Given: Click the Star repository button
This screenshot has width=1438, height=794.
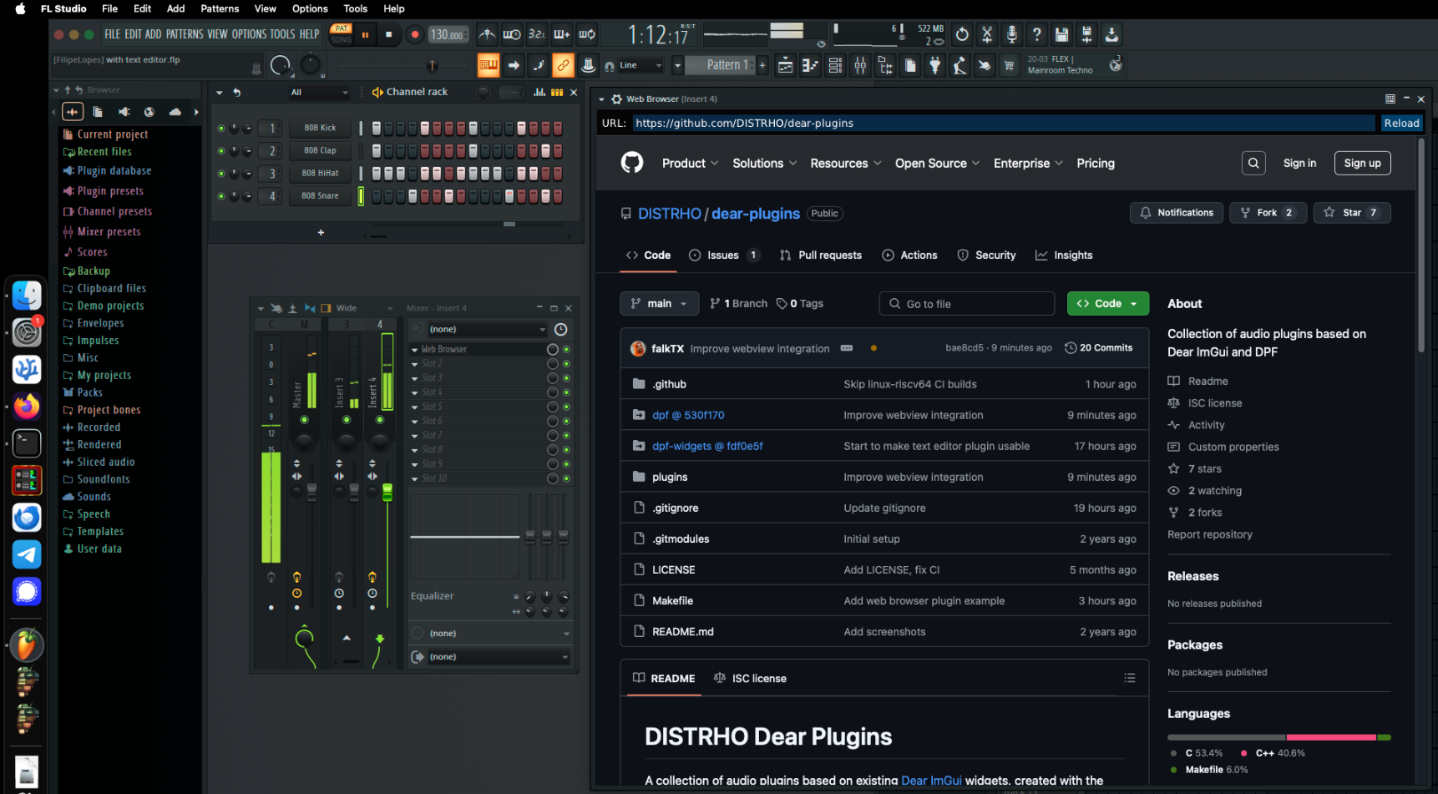Looking at the screenshot, I should coord(1352,213).
